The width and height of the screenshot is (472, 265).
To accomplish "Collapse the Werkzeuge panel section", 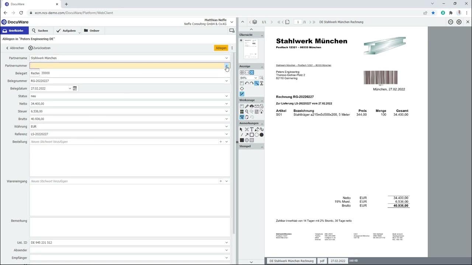I will (x=262, y=100).
